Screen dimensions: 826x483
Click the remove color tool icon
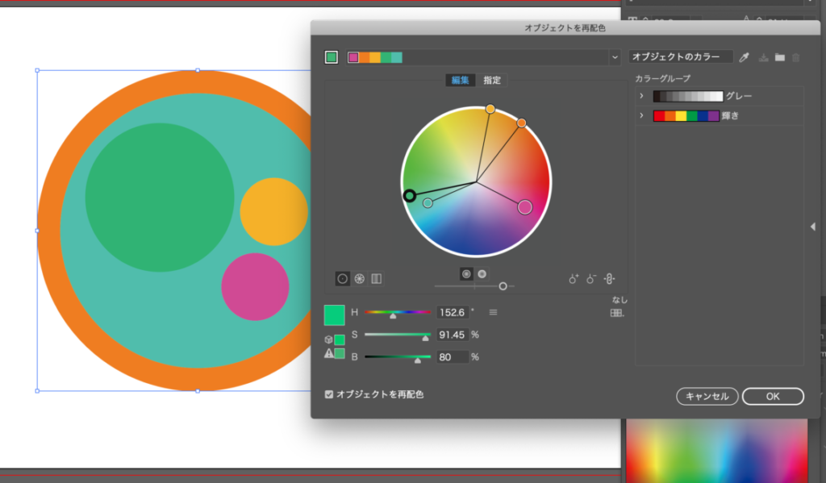click(591, 279)
